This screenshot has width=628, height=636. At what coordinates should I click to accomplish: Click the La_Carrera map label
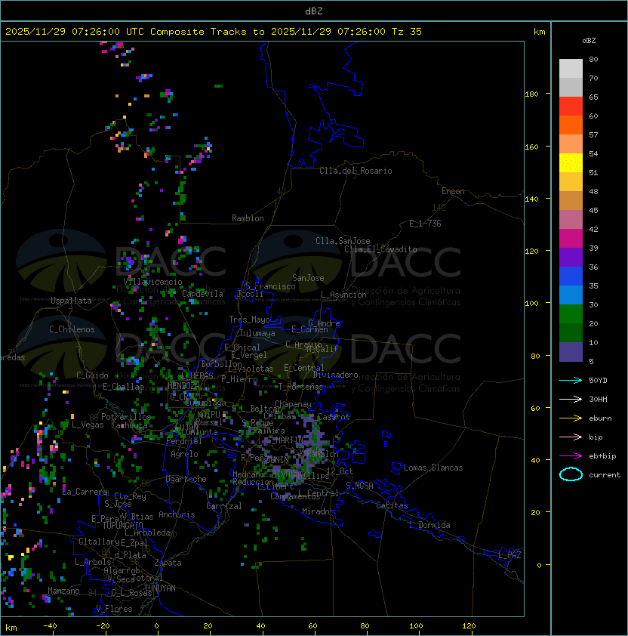point(85,492)
